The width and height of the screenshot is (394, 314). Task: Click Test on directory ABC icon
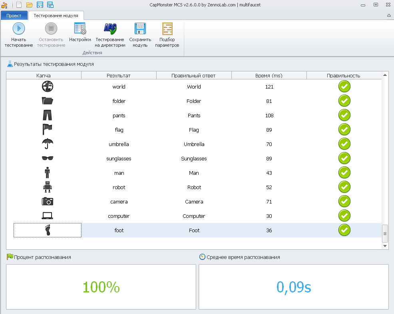[110, 29]
